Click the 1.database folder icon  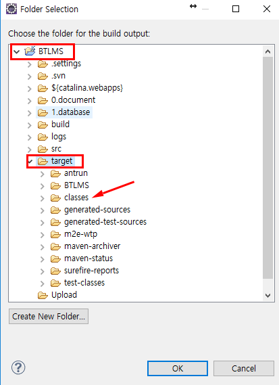(x=43, y=113)
